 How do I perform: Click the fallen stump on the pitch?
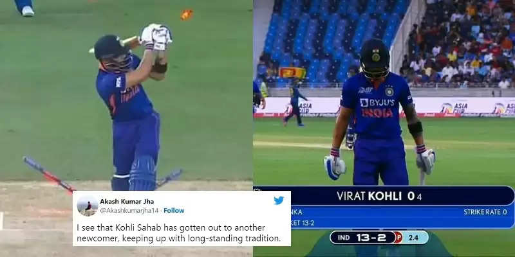[x=49, y=174]
